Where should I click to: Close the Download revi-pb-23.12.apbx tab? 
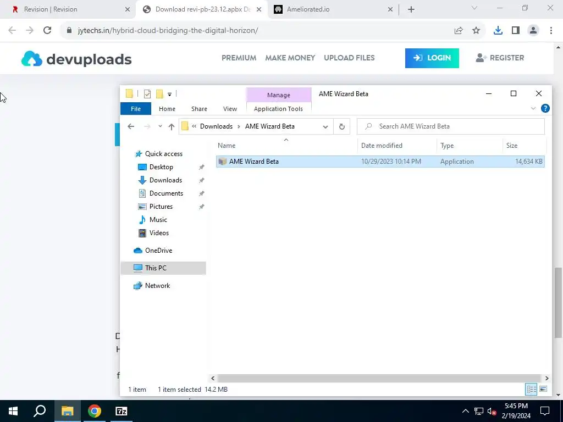[259, 10]
